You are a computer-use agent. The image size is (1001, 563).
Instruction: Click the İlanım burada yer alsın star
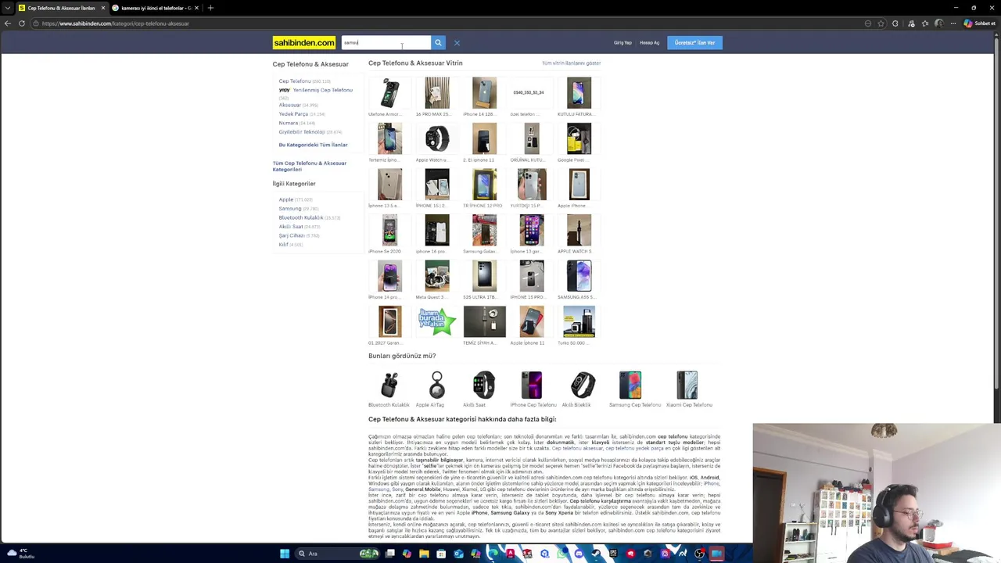point(437,321)
